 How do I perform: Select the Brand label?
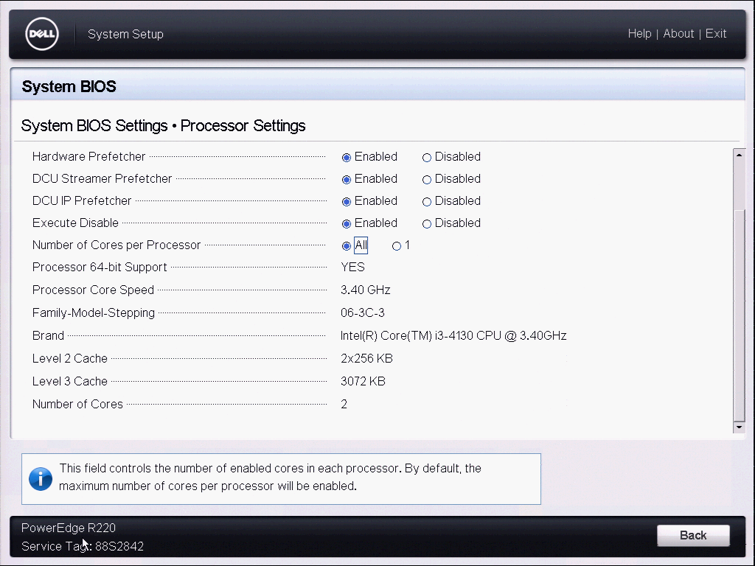48,335
